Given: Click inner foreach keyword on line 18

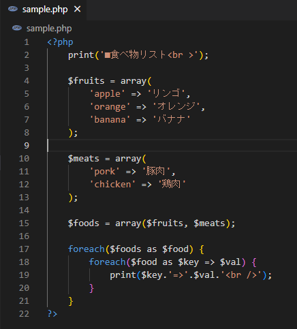Looking at the screenshot, I should click(107, 262).
